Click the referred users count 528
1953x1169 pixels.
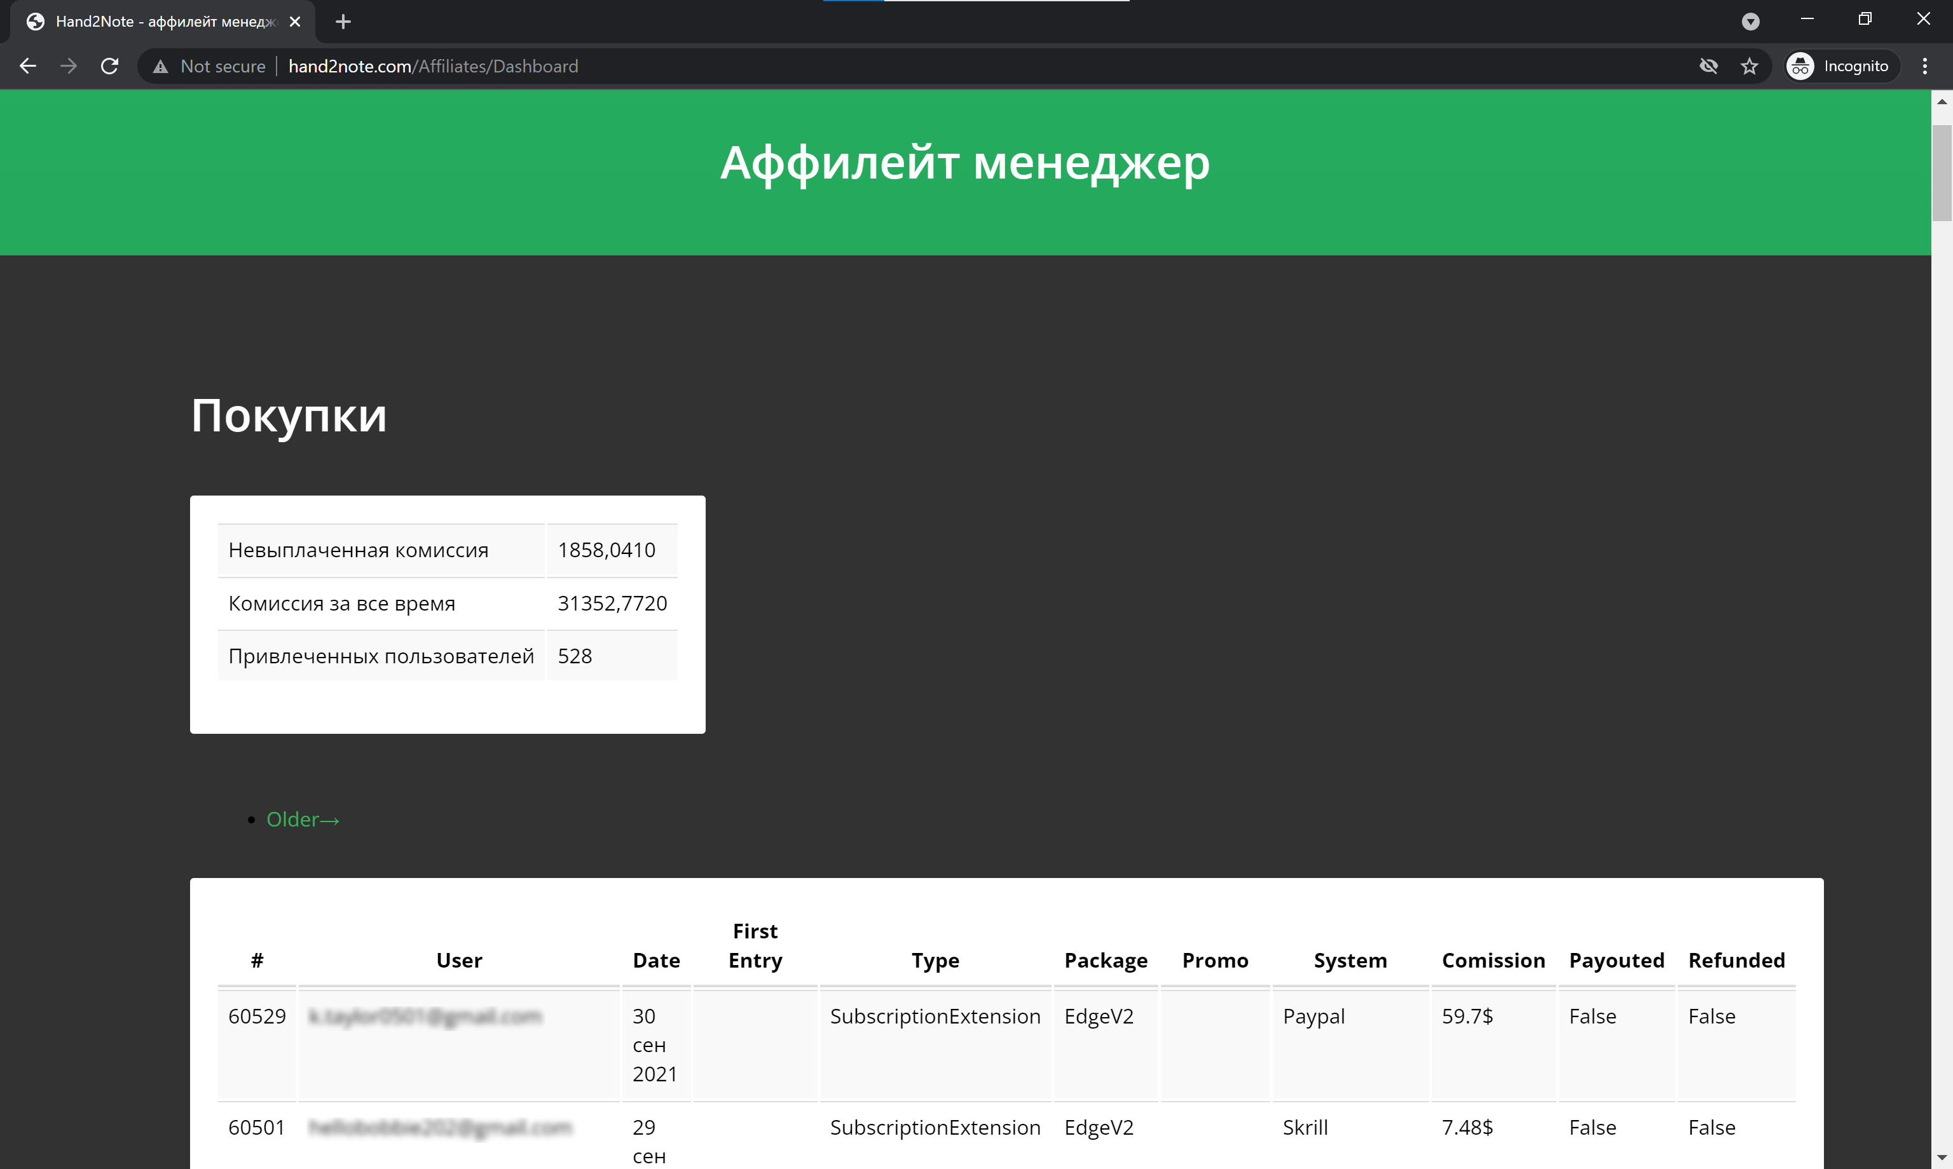pos(575,656)
